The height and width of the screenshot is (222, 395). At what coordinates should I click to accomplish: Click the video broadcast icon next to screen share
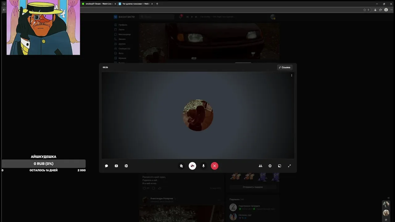click(x=126, y=166)
